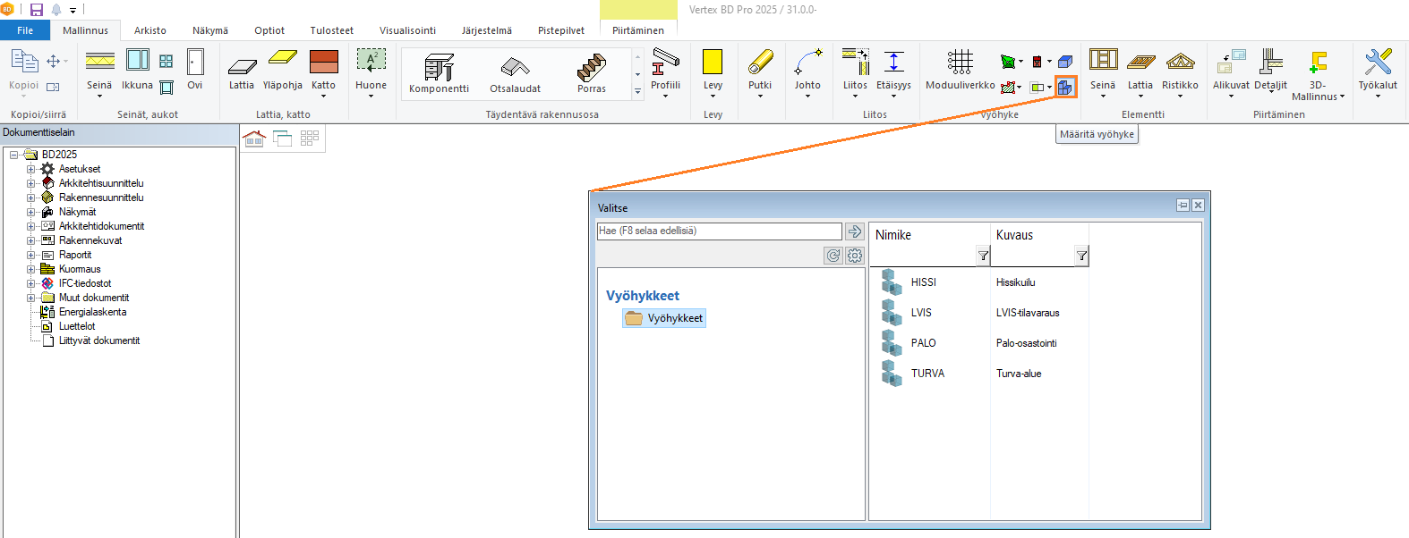Click the Huone room tool

point(371,67)
